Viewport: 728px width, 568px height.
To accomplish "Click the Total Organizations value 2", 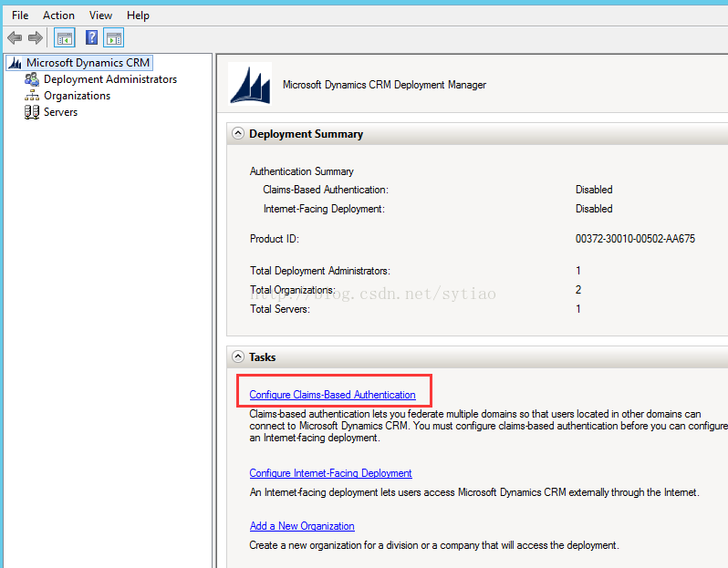I will tap(578, 290).
